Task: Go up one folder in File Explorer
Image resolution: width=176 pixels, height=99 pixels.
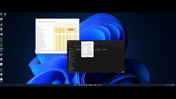Action: [x=73, y=46]
